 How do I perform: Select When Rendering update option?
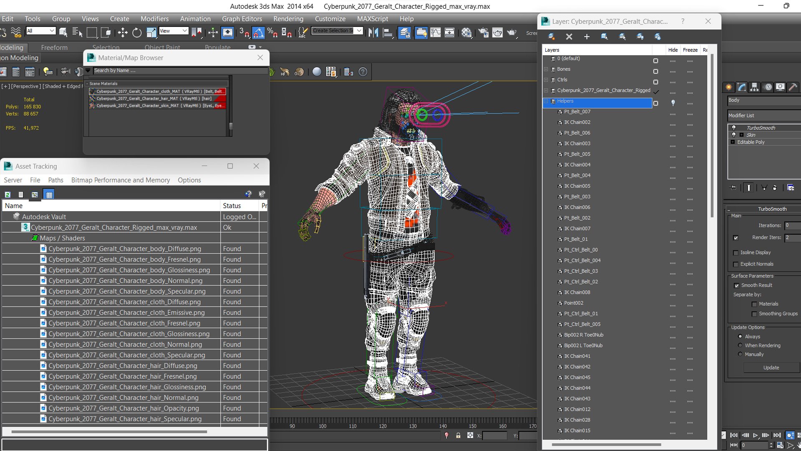point(740,345)
